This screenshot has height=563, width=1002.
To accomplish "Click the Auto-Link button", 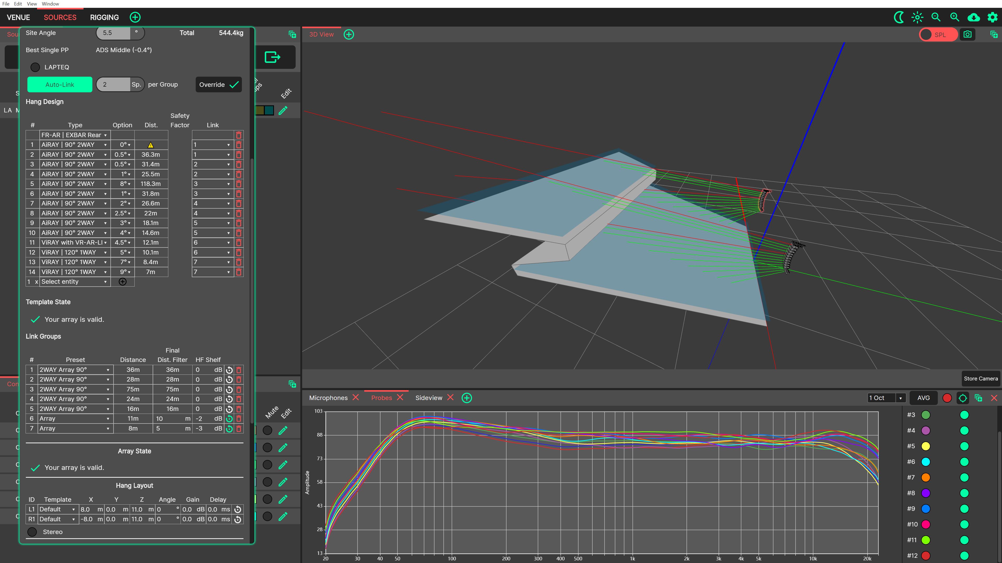I will [x=59, y=85].
